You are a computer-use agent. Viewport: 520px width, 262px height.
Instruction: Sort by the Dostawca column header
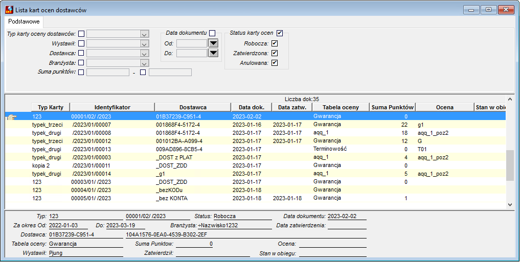click(193, 107)
